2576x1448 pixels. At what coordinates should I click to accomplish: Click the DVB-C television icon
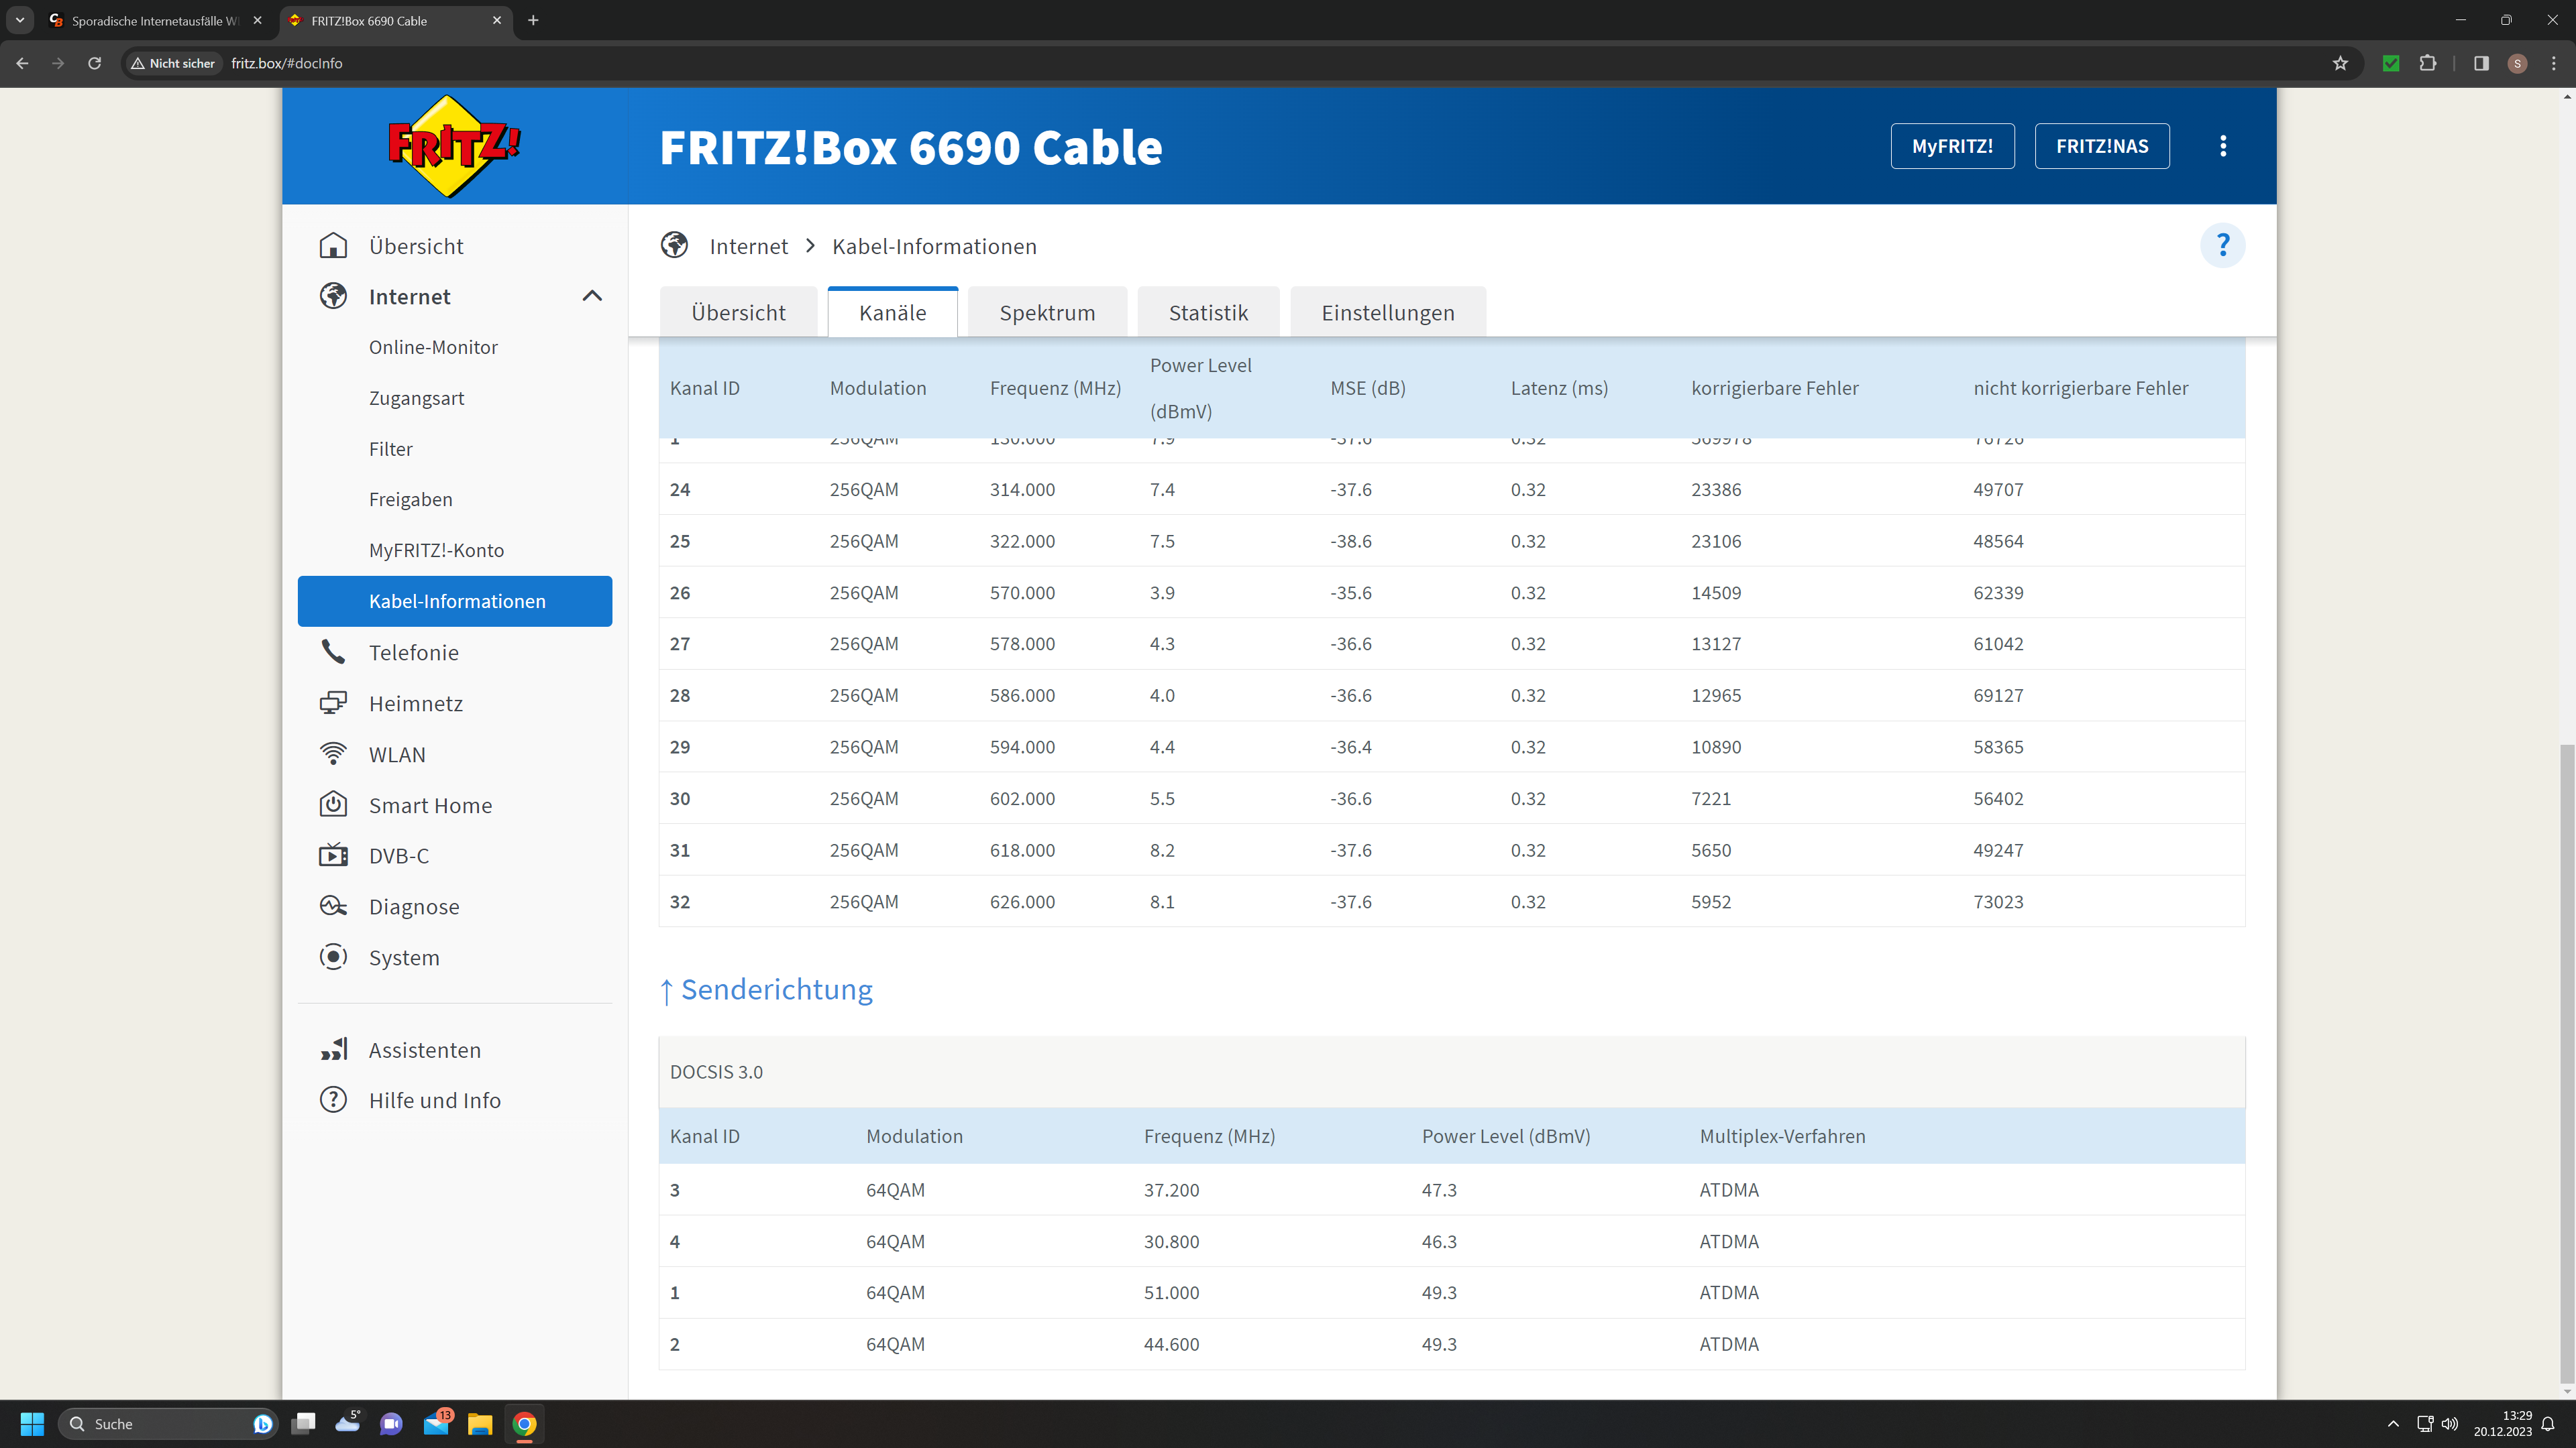click(333, 855)
